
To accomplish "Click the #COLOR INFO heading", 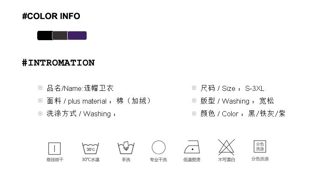I will 51,16.
